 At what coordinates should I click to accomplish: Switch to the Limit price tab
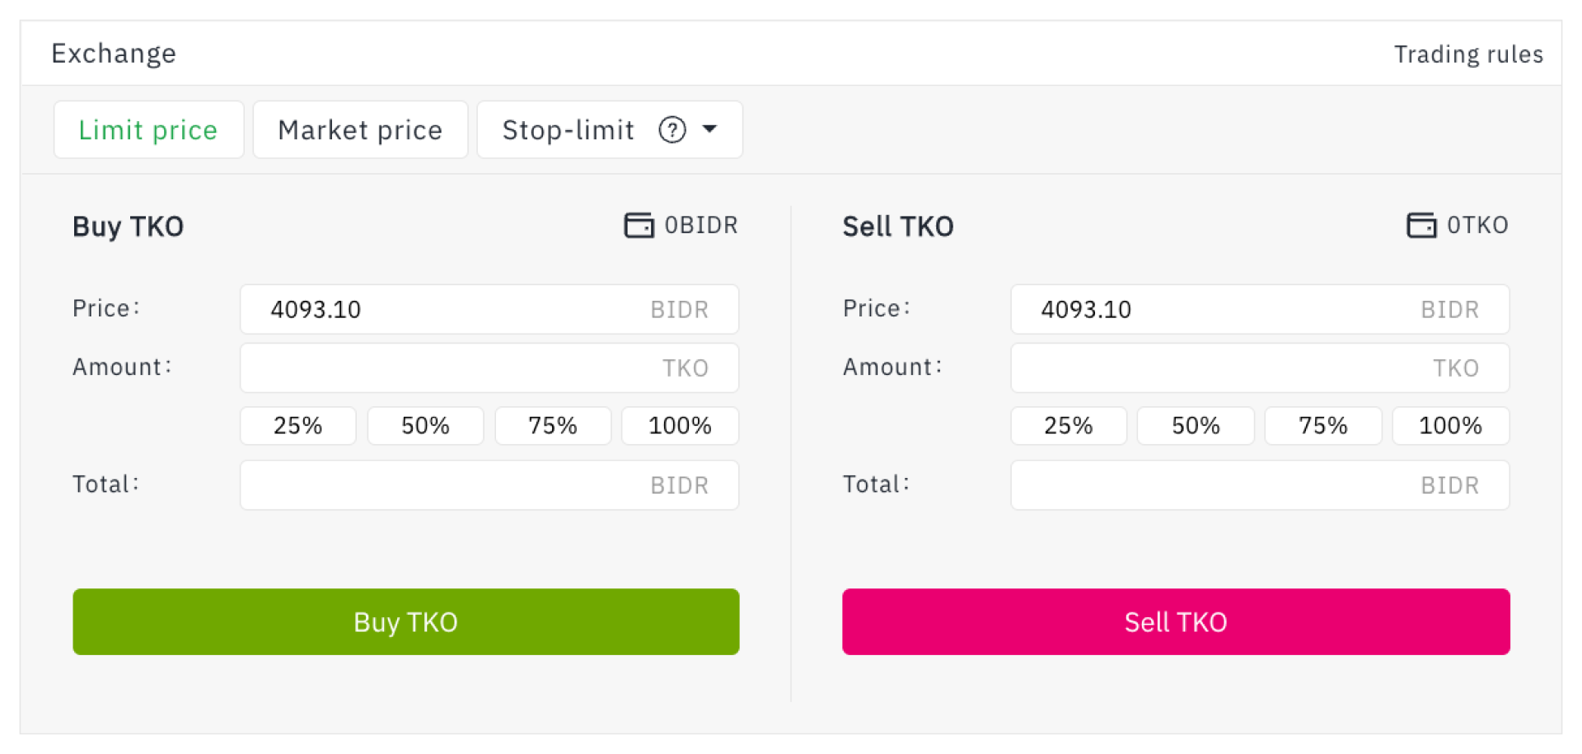(148, 129)
